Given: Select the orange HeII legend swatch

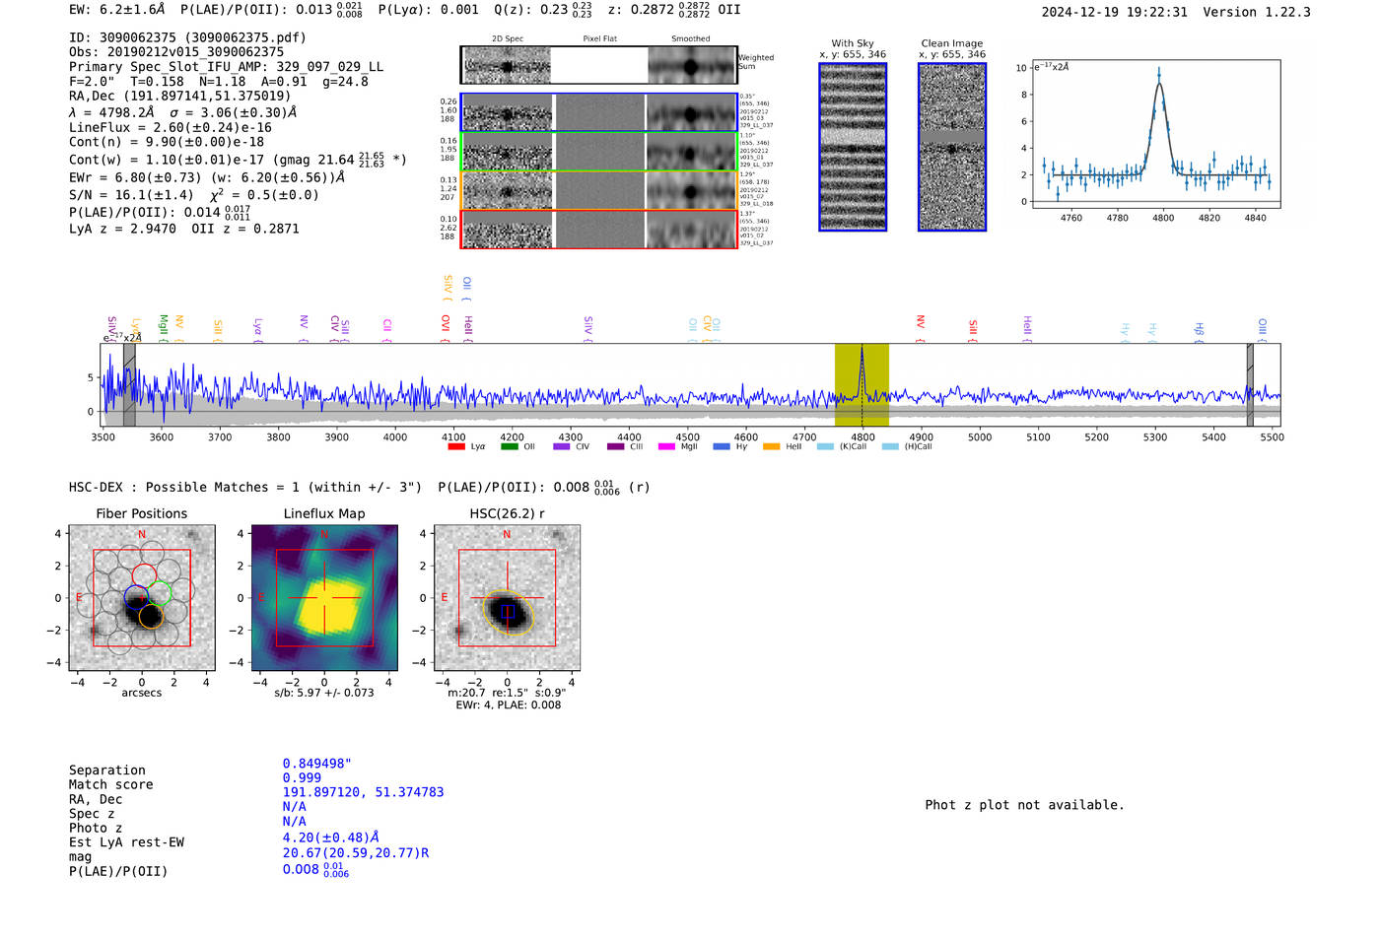Looking at the screenshot, I should pos(771,447).
